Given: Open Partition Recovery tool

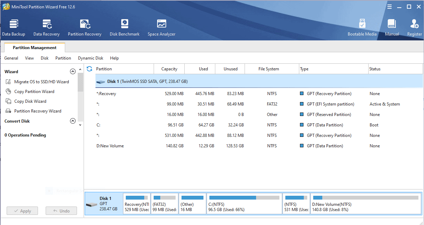Looking at the screenshot, I should point(85,28).
